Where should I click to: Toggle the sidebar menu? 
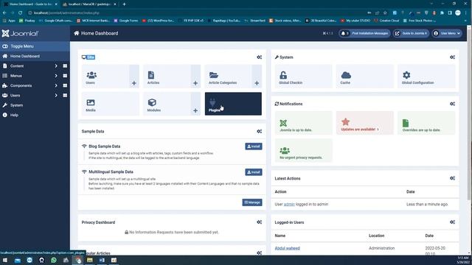pyautogui.click(x=35, y=46)
